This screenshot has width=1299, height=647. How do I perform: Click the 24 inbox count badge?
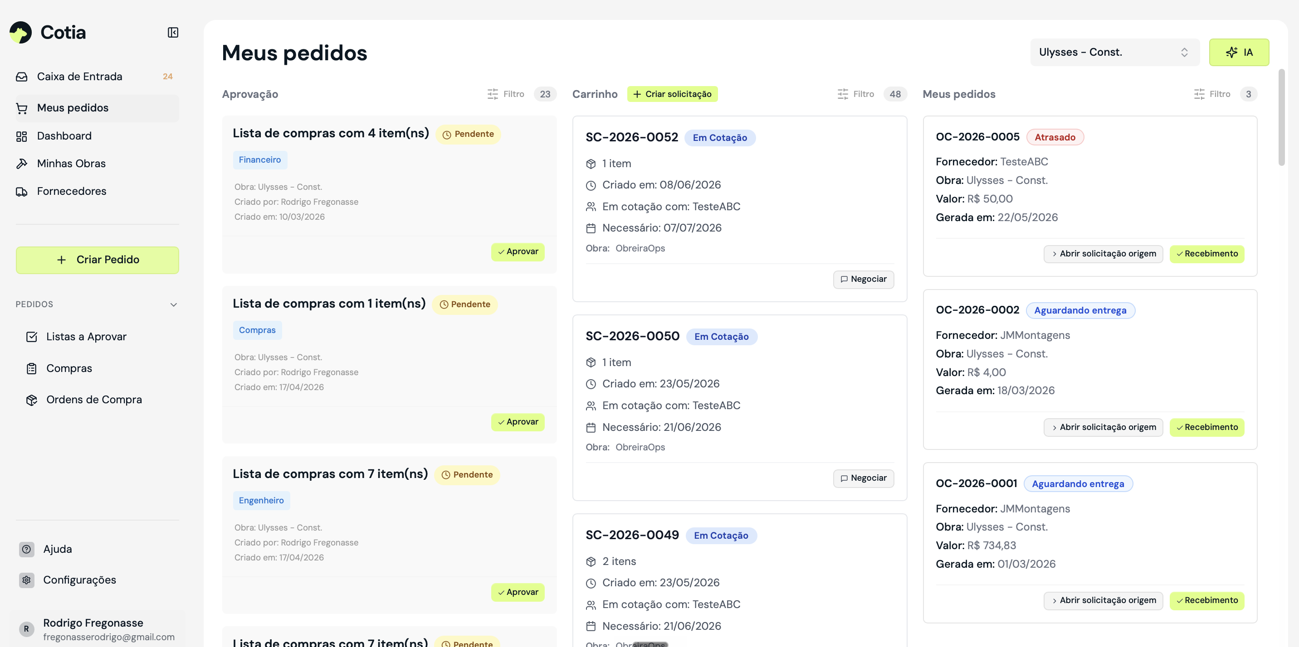[167, 77]
